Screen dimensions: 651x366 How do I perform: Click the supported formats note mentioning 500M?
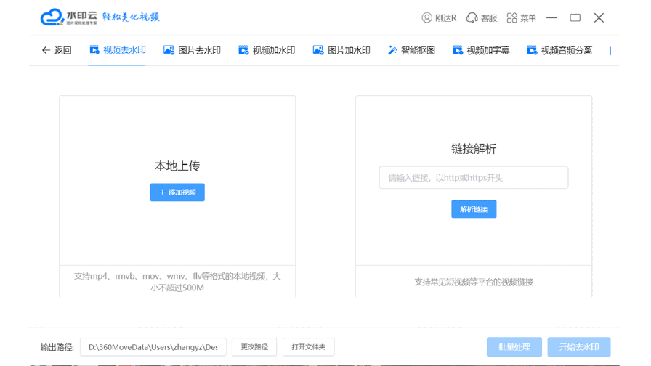click(x=177, y=282)
